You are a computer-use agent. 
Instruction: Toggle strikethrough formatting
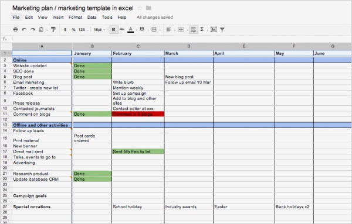(122, 29)
